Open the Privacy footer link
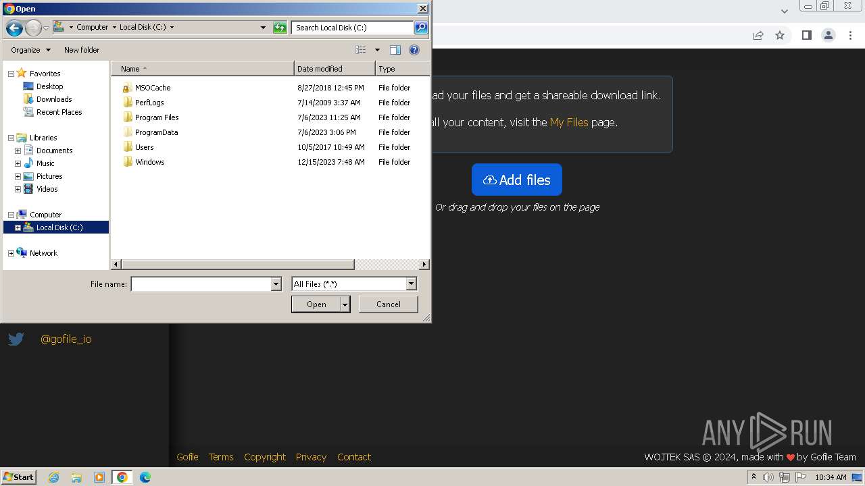This screenshot has width=865, height=486. [311, 457]
